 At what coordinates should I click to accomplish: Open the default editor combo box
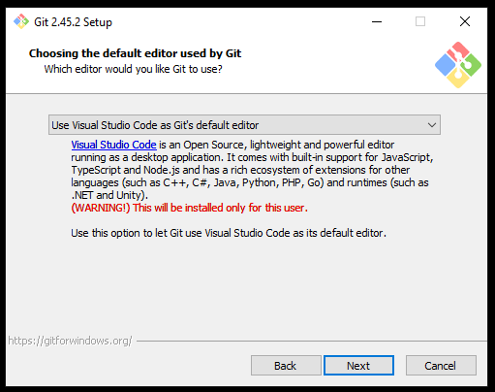(x=244, y=125)
